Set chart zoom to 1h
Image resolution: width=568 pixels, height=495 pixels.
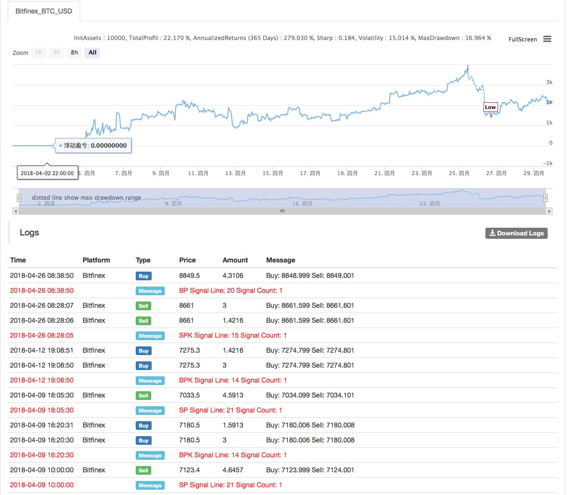tap(39, 53)
